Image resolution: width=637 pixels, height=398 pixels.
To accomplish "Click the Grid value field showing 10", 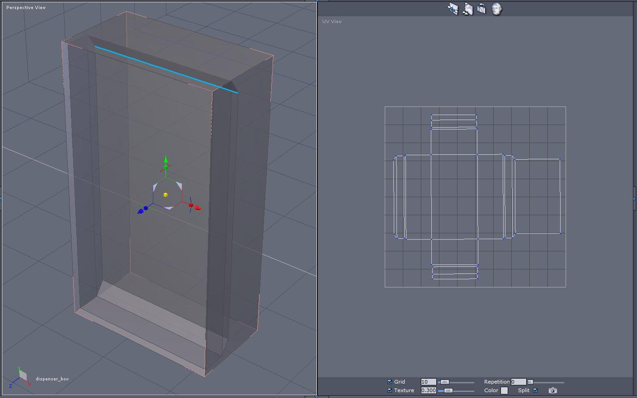I will (429, 382).
